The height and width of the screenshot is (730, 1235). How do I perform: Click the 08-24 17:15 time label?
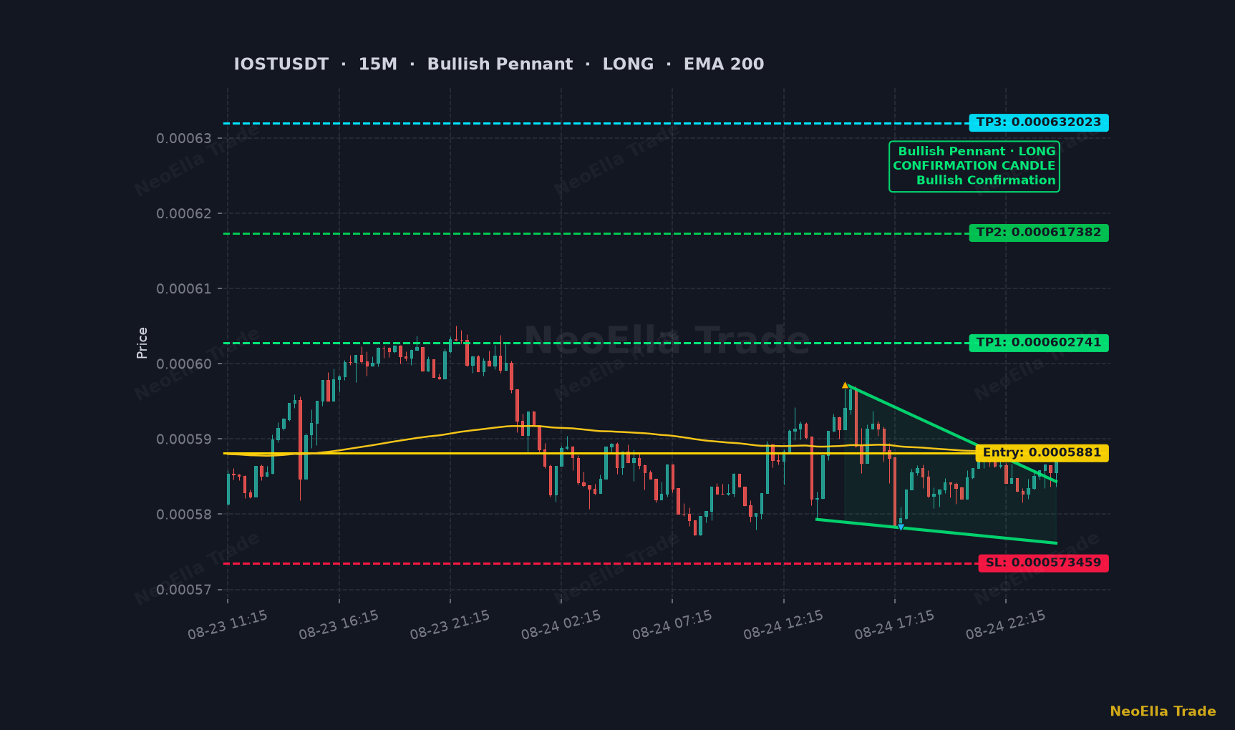(894, 625)
